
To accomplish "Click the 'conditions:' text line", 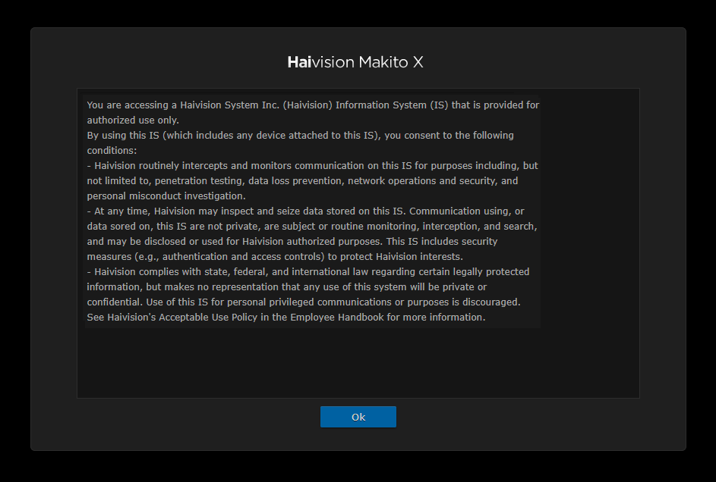I will (x=112, y=150).
